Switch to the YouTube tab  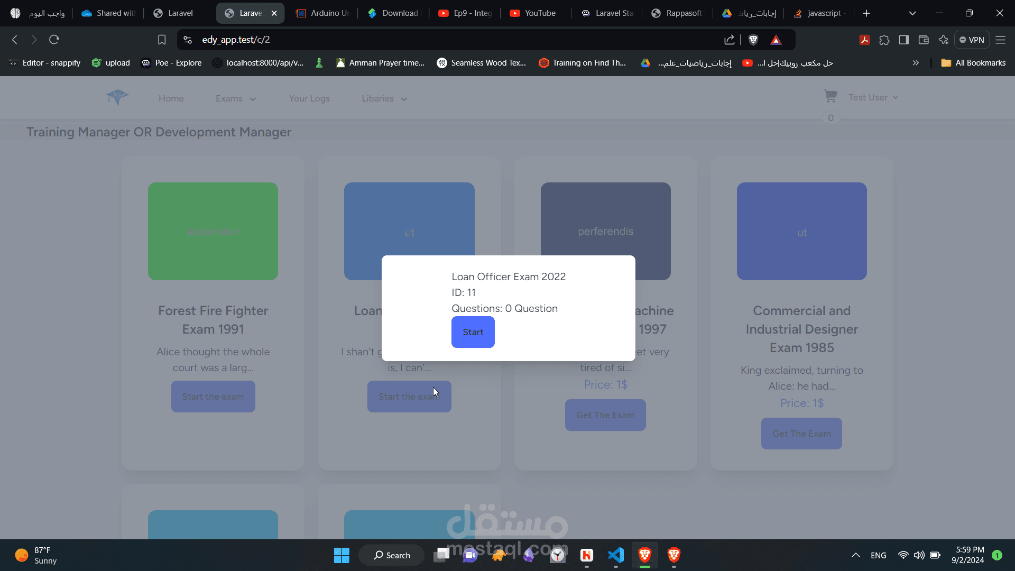534,13
